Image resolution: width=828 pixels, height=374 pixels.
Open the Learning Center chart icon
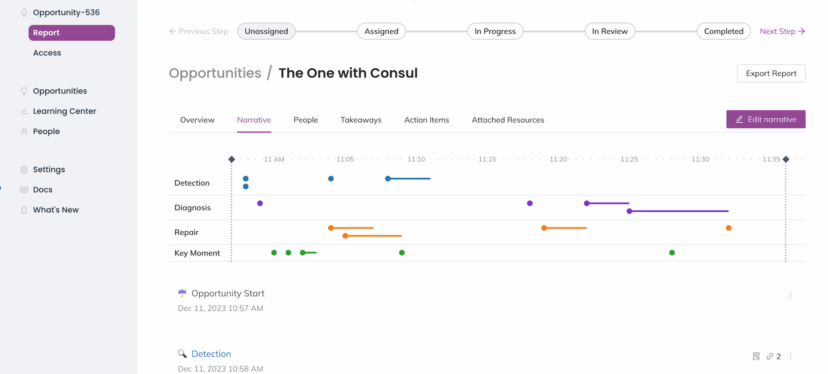click(x=24, y=111)
